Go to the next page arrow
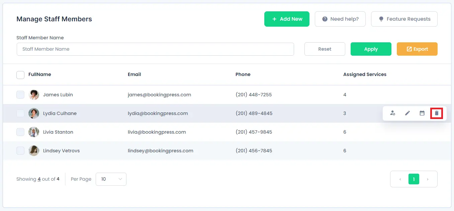Image resolution: width=454 pixels, height=211 pixels. tap(427, 179)
